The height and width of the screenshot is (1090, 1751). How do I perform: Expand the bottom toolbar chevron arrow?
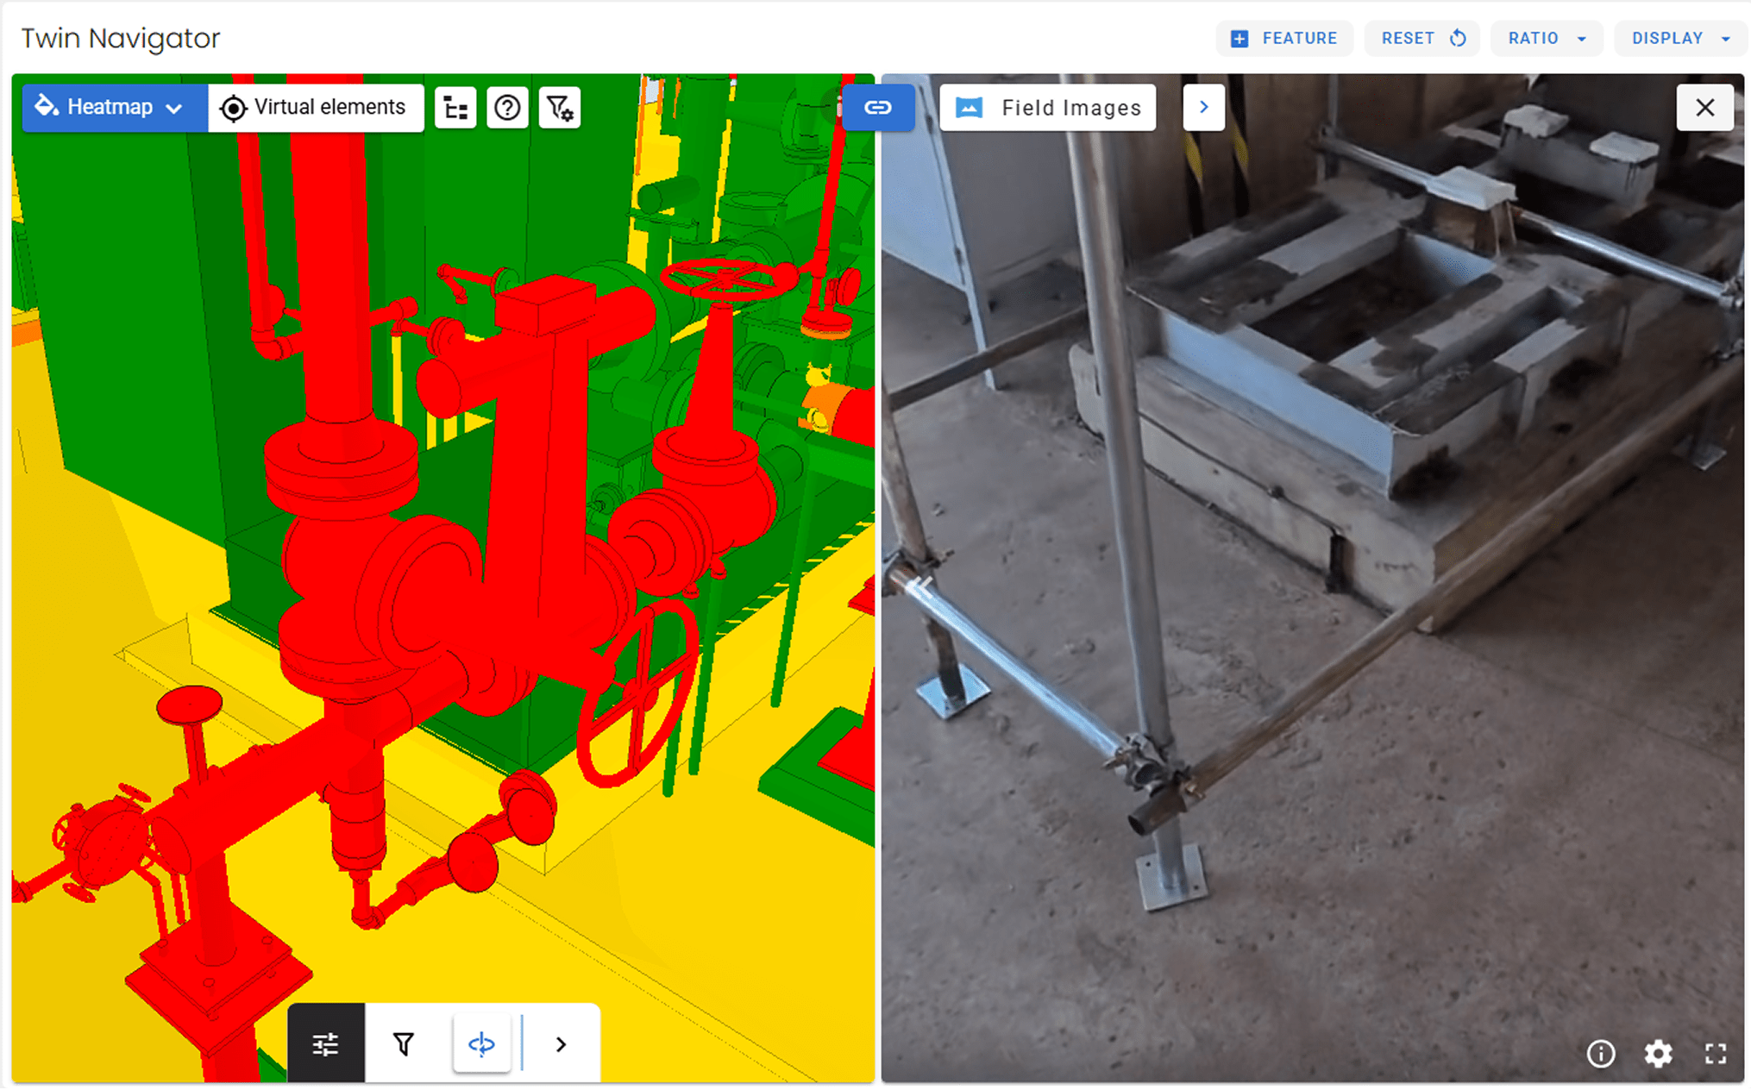[561, 1044]
